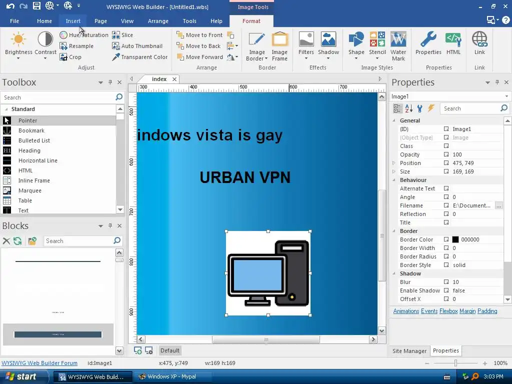Select the index page tab
The height and width of the screenshot is (384, 512).
tap(159, 79)
